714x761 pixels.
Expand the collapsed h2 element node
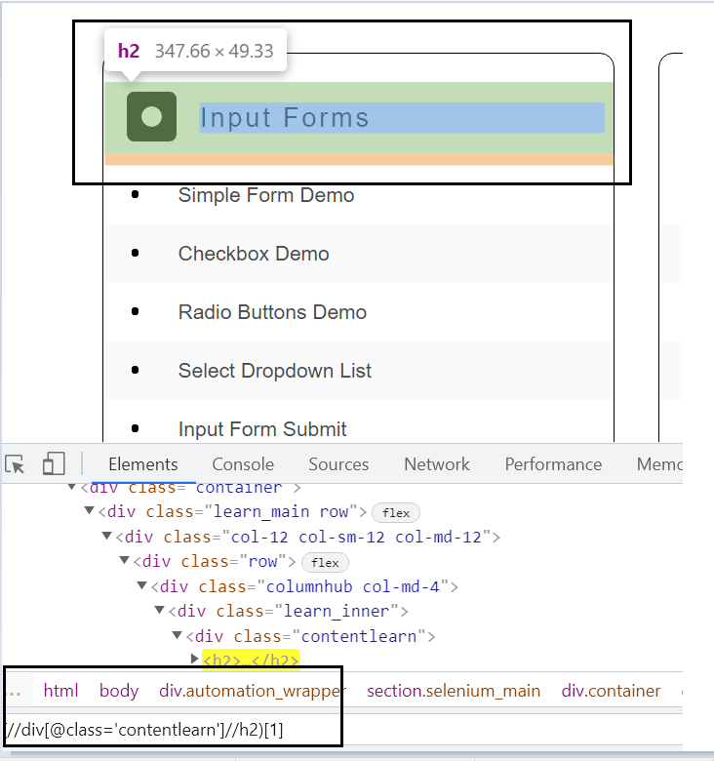point(195,661)
